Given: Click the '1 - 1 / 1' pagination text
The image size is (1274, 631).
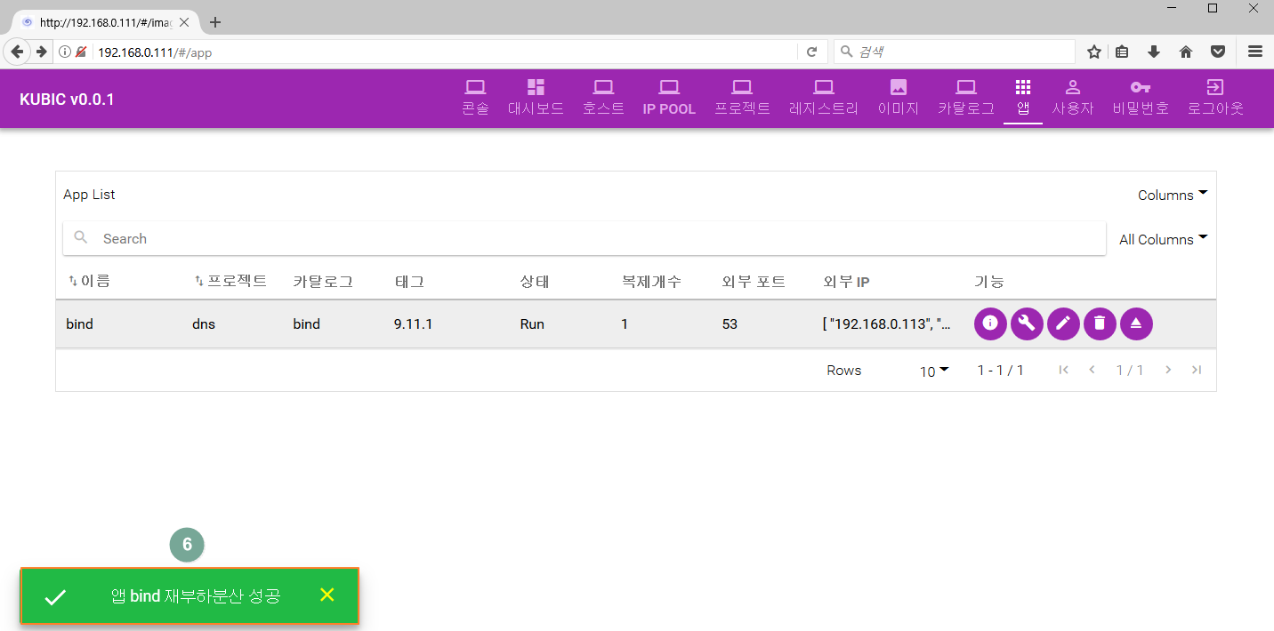Looking at the screenshot, I should [1000, 370].
